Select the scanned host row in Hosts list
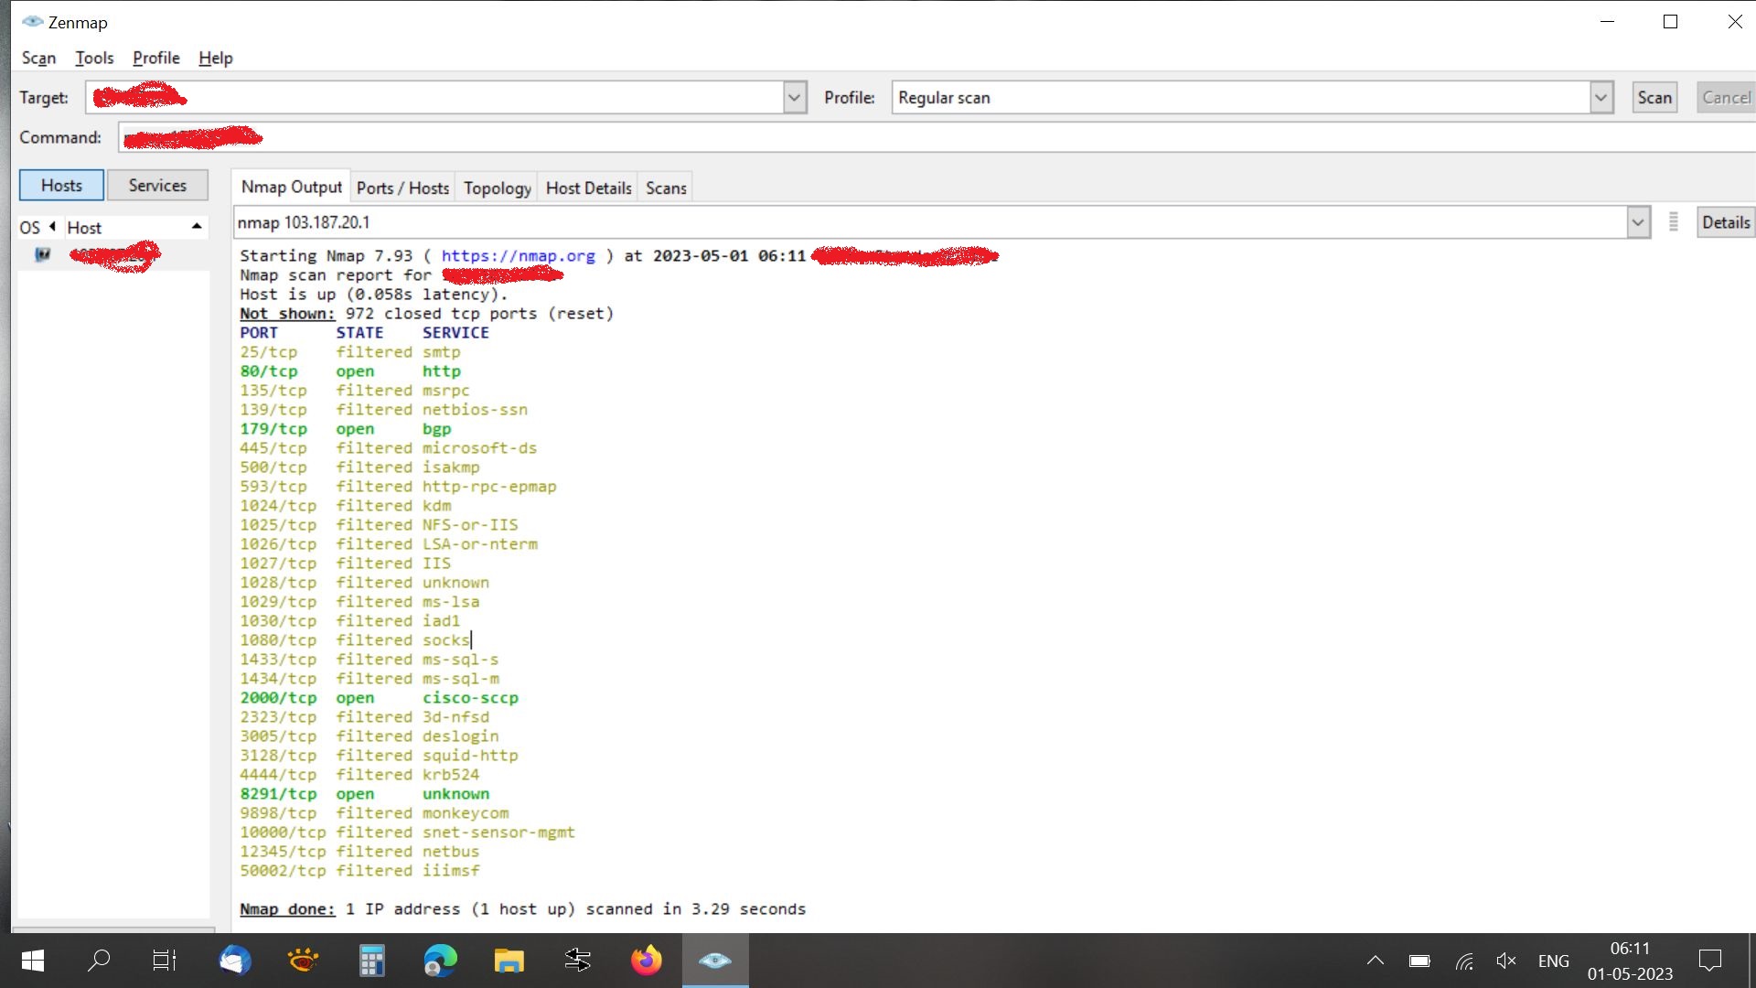Viewport: 1756px width, 988px height. [113, 254]
